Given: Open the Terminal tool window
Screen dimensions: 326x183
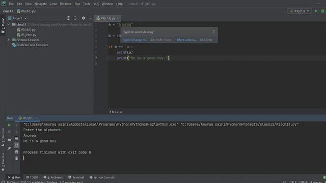Looking at the screenshot, I should click(76, 177).
